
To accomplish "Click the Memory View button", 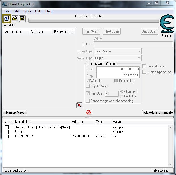I will point(15,112).
